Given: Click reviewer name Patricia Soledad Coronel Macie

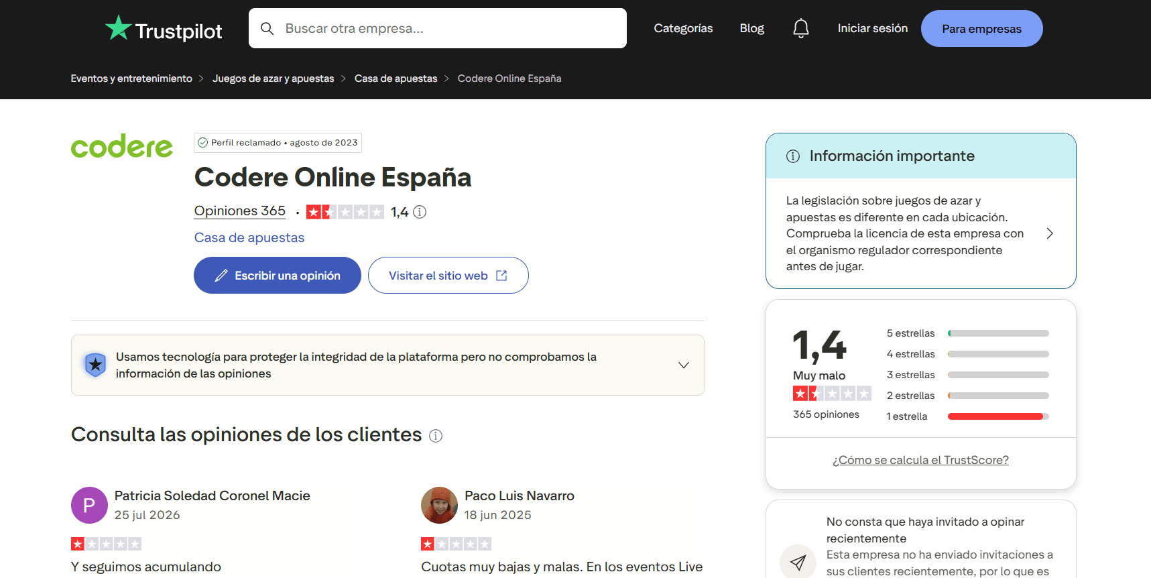Looking at the screenshot, I should 213,496.
